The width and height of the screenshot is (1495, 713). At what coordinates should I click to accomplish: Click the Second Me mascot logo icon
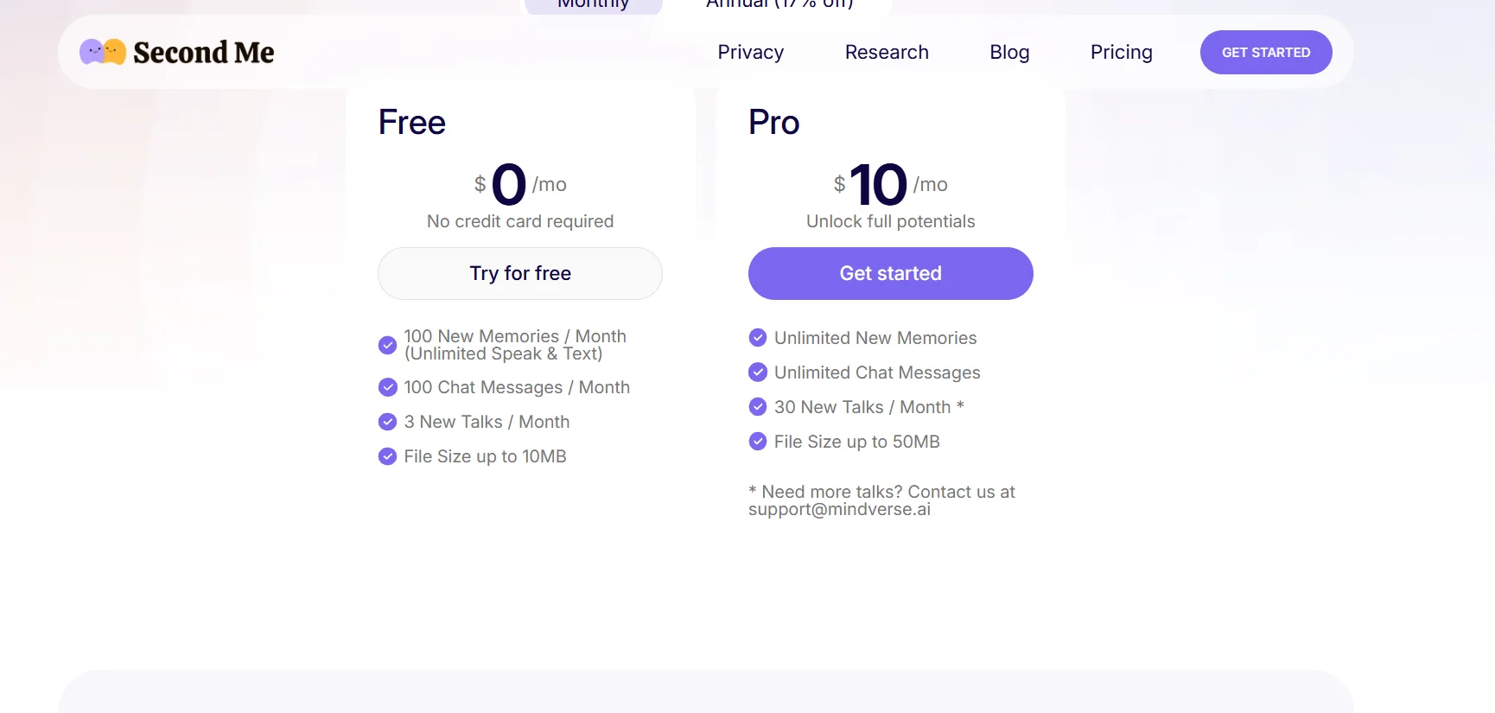click(x=103, y=53)
